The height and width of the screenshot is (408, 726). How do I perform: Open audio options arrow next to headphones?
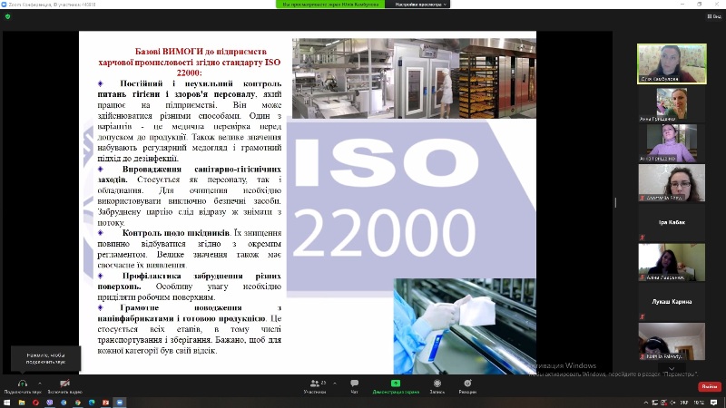click(x=40, y=383)
